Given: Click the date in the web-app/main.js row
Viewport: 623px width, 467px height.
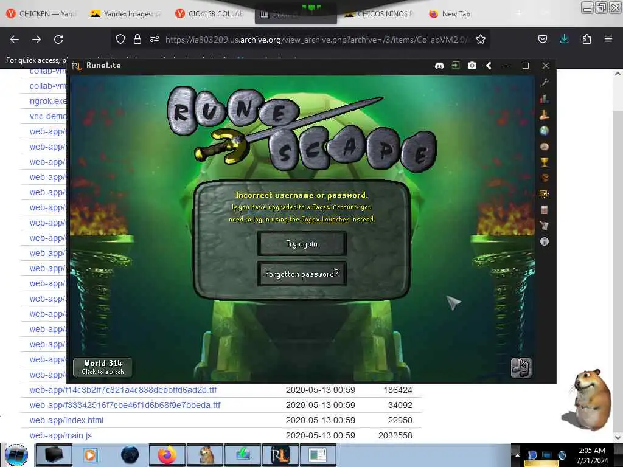Looking at the screenshot, I should click(x=320, y=435).
